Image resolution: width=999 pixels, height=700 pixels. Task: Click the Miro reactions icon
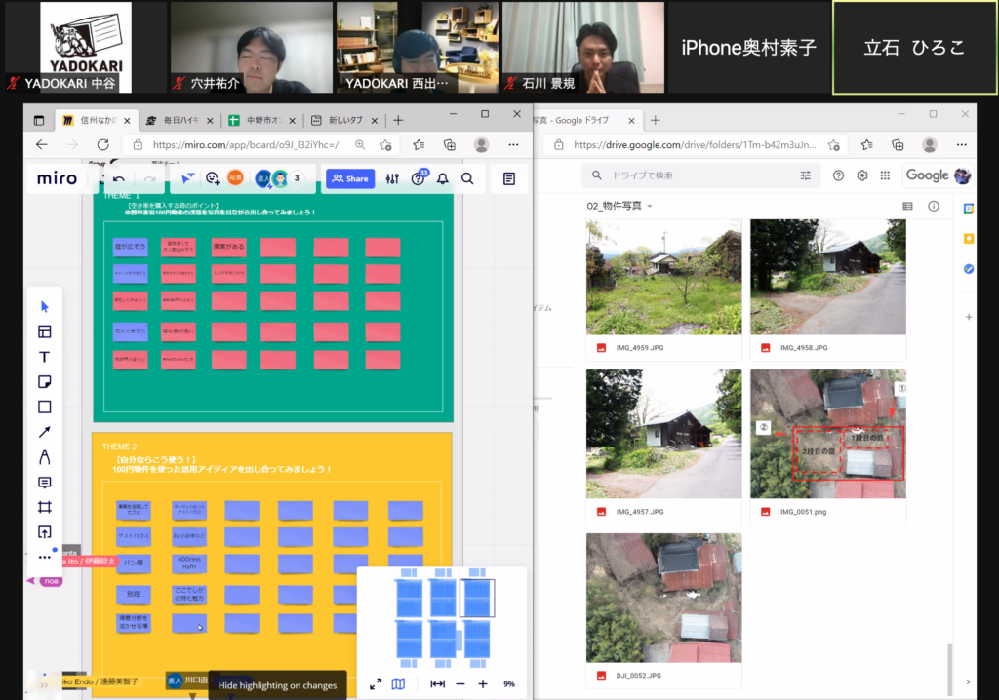[212, 179]
